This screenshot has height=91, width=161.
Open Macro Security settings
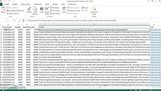(x=13, y=13)
